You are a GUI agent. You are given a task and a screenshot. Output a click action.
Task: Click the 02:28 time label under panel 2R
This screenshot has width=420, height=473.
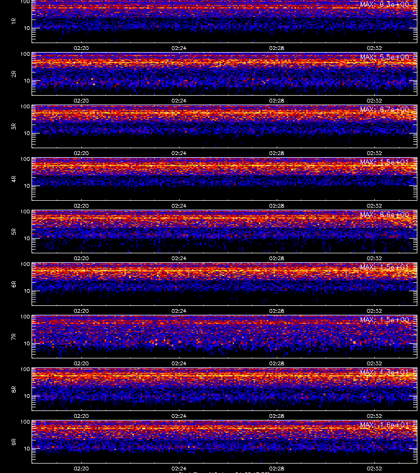point(277,100)
